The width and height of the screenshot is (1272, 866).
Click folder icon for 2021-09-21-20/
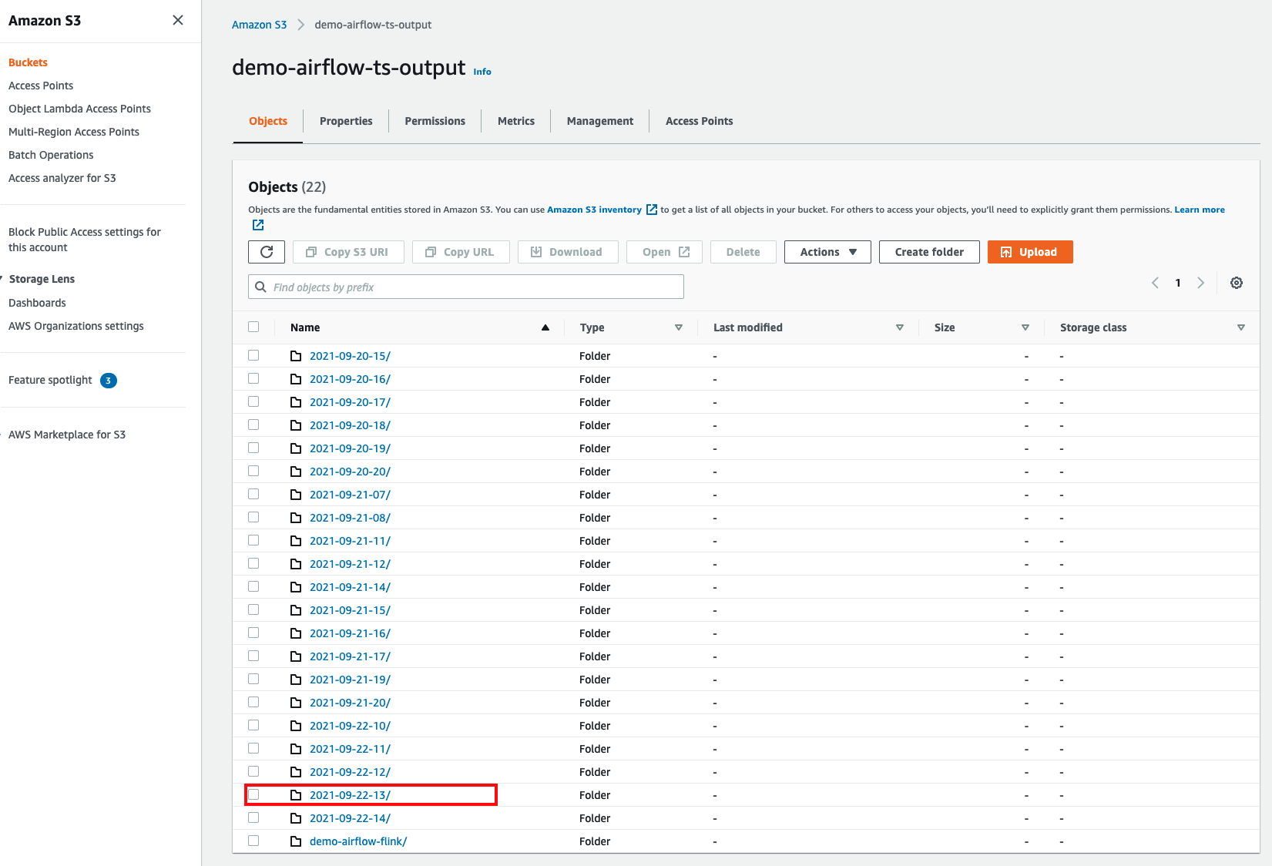coord(296,703)
